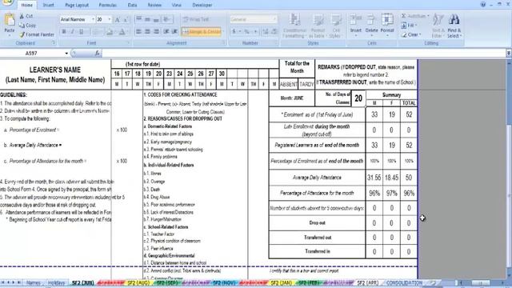Toggle Align Text Left
The height and width of the screenshot is (288, 512).
pos(138,32)
